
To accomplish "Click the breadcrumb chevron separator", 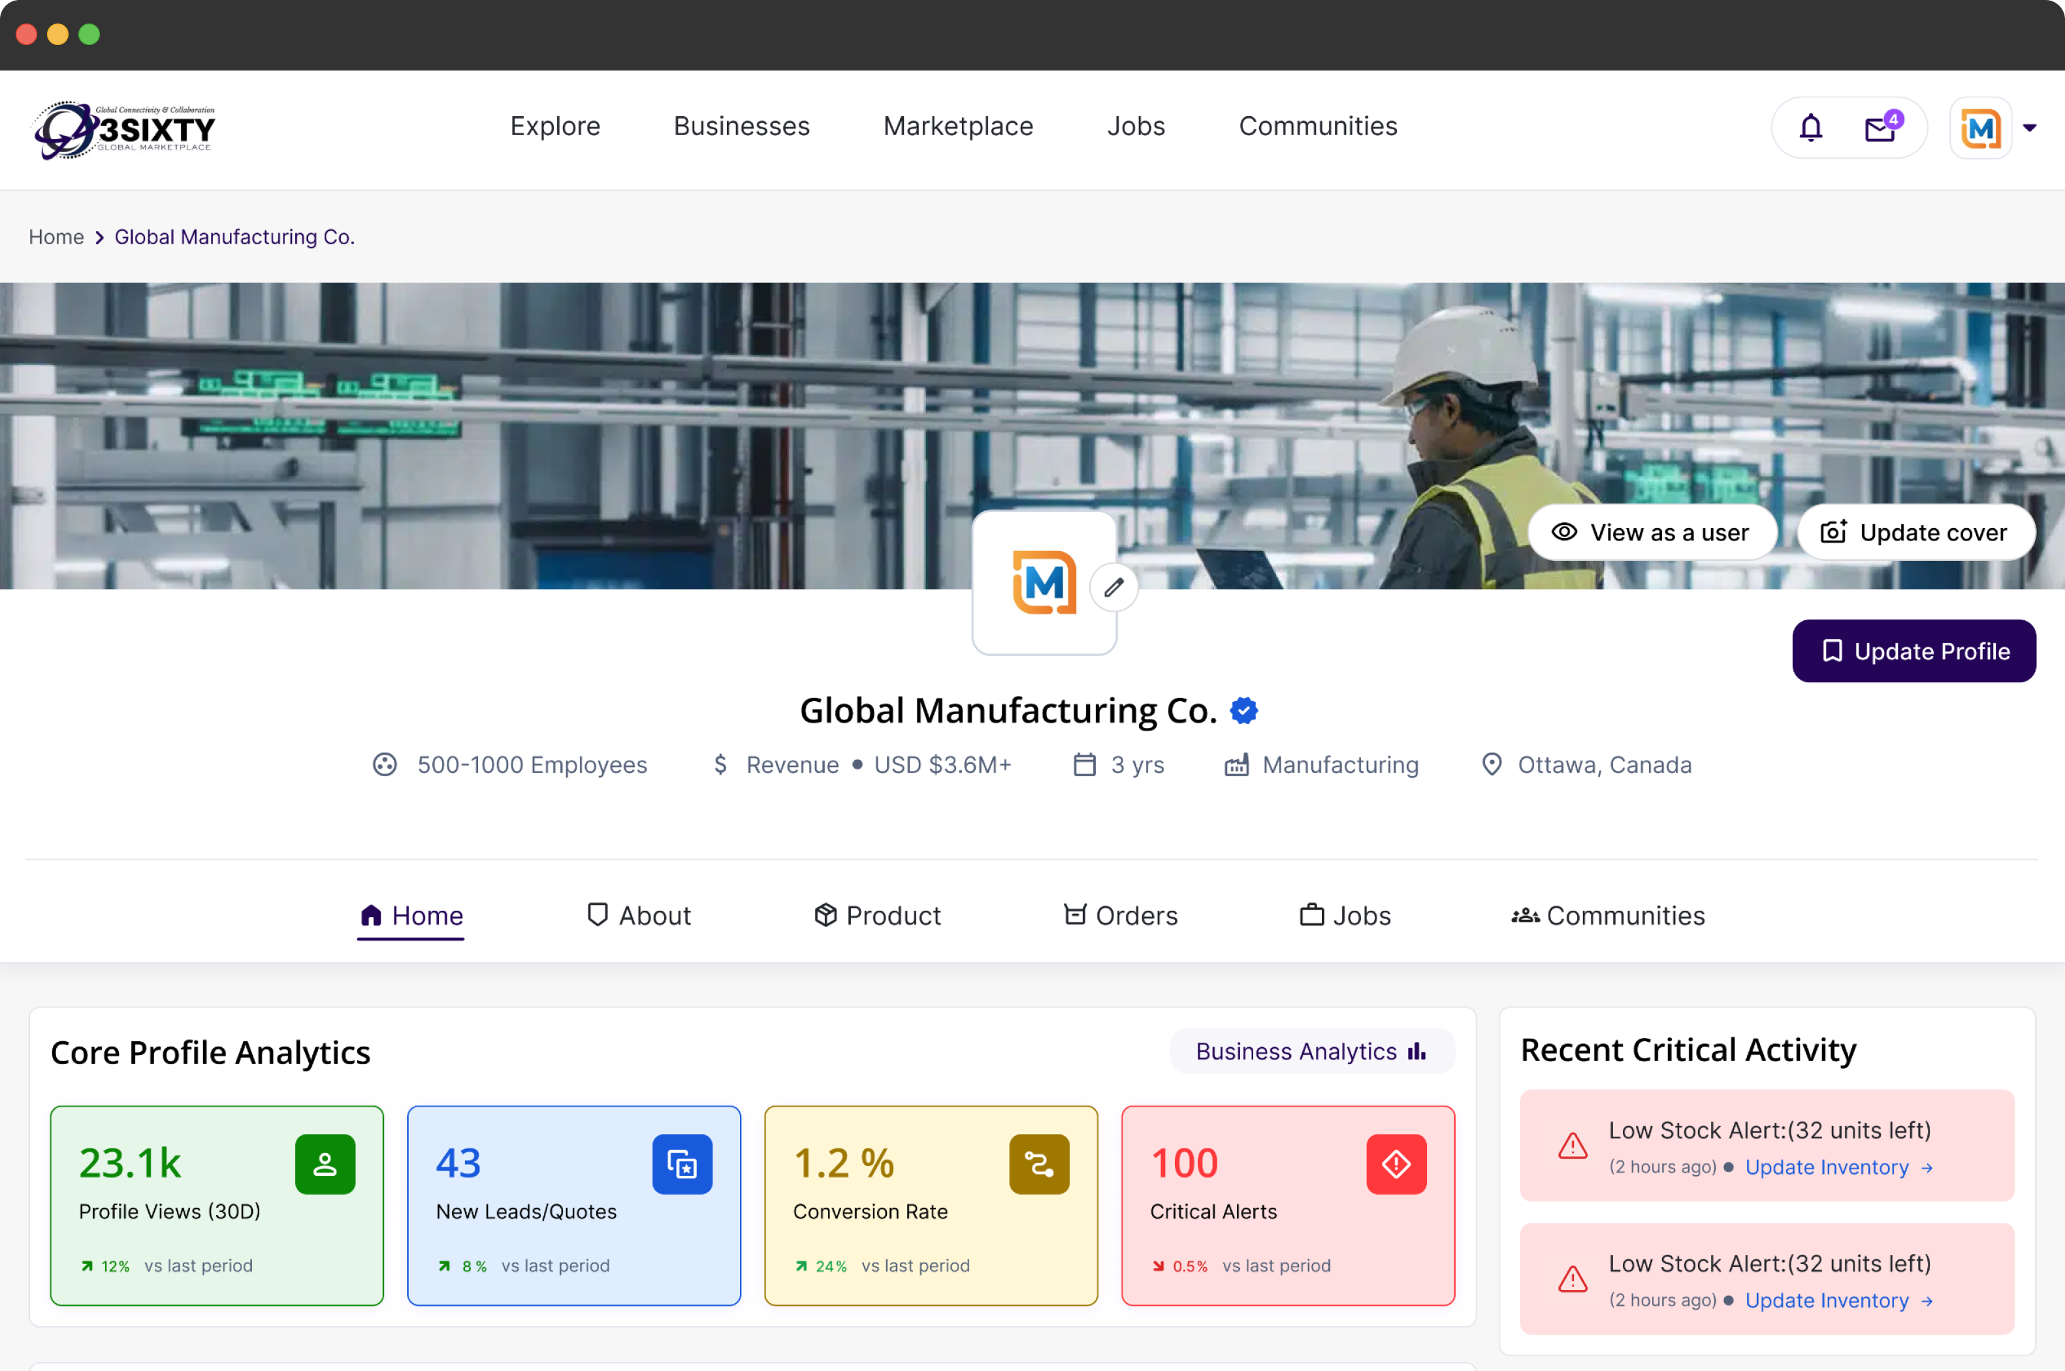I will pyautogui.click(x=100, y=237).
